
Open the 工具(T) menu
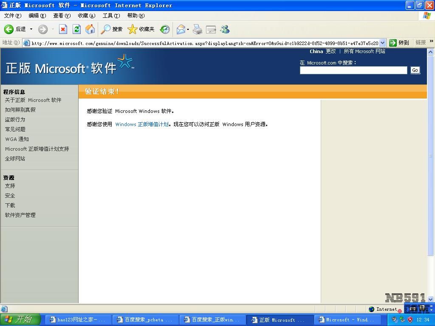pos(111,16)
